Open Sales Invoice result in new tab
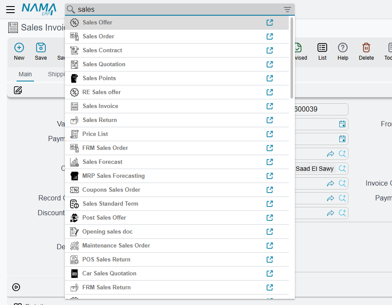The height and width of the screenshot is (305, 392). tap(270, 106)
